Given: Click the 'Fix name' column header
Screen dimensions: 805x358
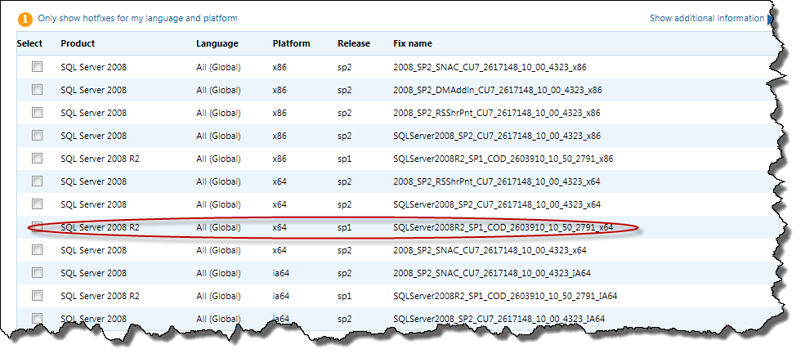Looking at the screenshot, I should click(413, 43).
